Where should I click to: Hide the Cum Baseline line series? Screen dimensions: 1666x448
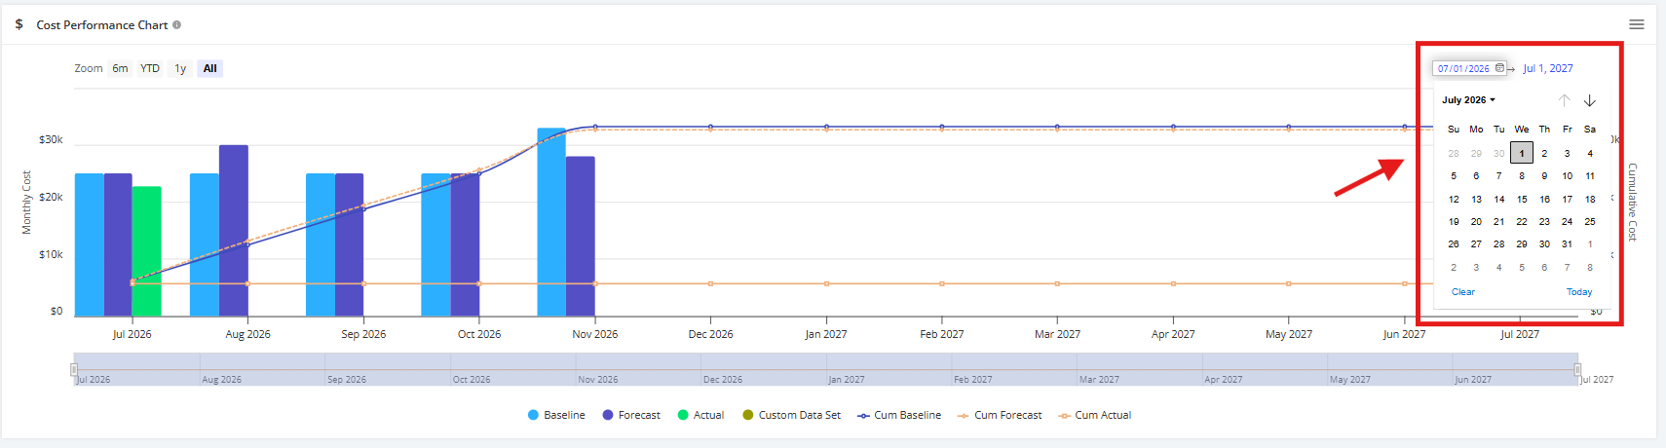899,415
